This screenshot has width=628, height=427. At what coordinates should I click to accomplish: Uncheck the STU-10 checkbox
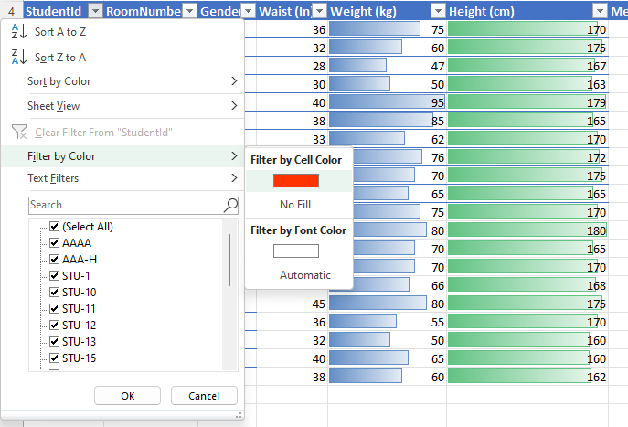pos(55,292)
